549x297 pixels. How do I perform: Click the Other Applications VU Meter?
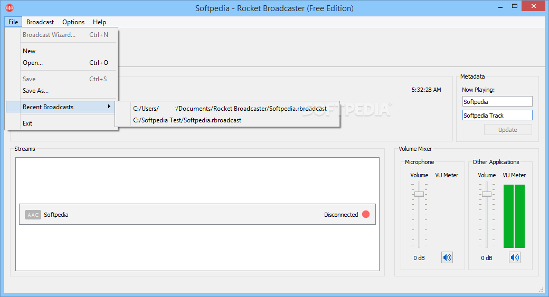(514, 216)
